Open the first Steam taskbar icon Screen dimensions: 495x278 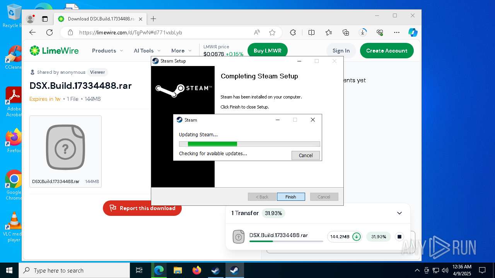pos(215,270)
